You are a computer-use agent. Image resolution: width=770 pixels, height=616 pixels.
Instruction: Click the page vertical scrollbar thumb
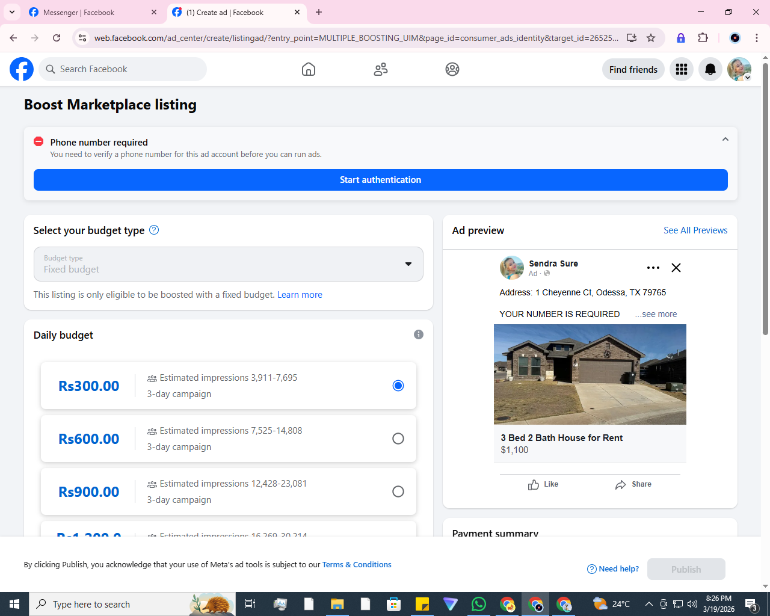(765, 199)
